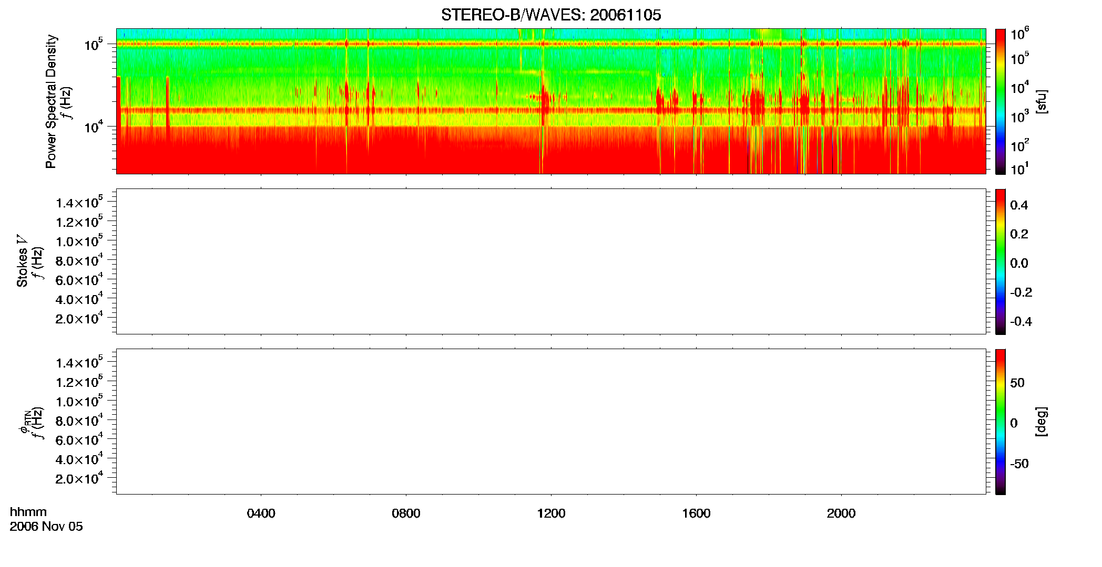This screenshot has height=567, width=1102.
Task: Click the hhmm time format label
Action: (x=28, y=512)
